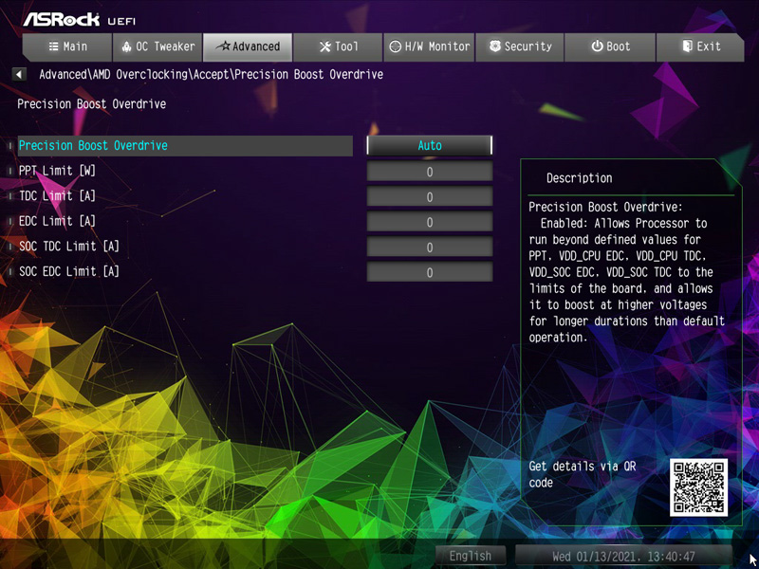
Task: Click the list icon on Main tab
Action: [x=54, y=46]
